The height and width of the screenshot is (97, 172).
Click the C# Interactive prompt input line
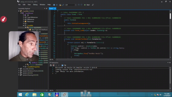click(112, 73)
